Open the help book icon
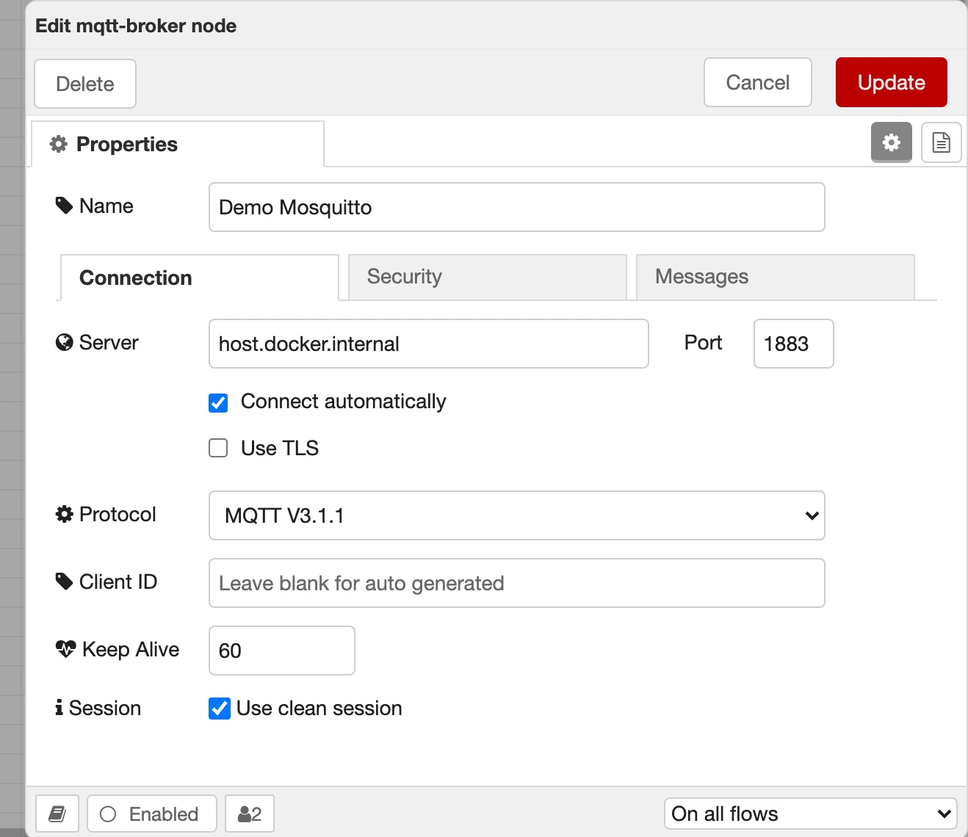 (x=57, y=814)
